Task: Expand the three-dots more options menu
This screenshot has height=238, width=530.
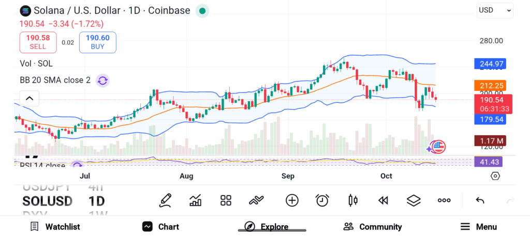Action: pyautogui.click(x=444, y=200)
